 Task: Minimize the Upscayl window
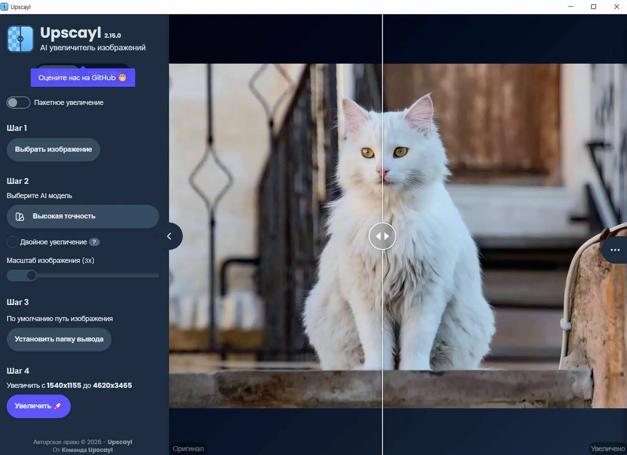click(x=571, y=7)
